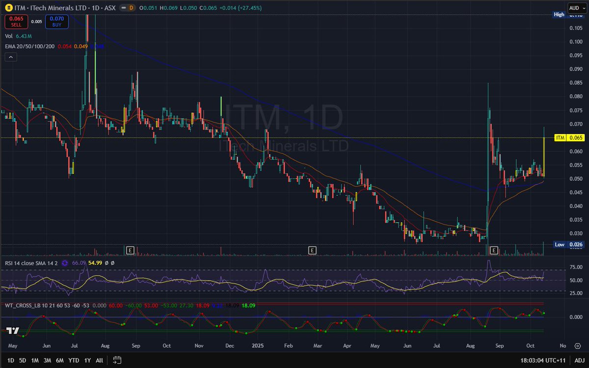
Task: Switch range to 6M
Action: coord(59,360)
